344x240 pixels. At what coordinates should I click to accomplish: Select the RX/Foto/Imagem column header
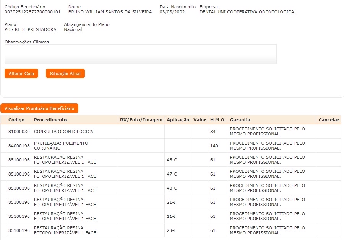pos(141,120)
